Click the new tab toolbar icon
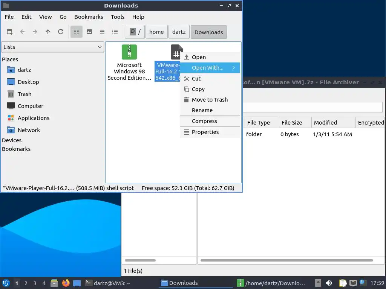 tap(9, 32)
